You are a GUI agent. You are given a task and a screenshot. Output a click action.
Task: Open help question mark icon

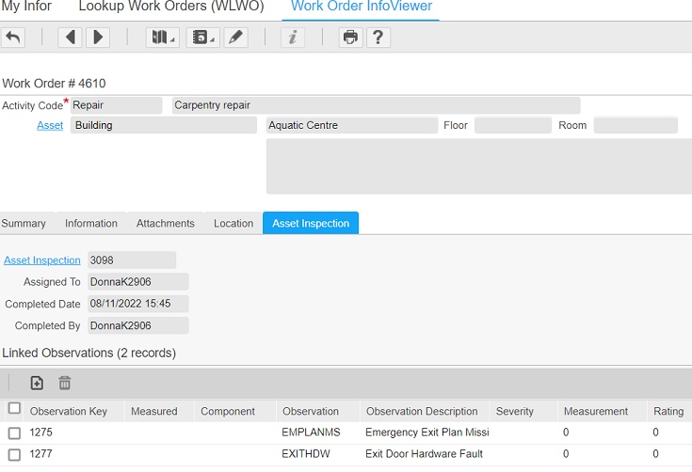pos(378,38)
